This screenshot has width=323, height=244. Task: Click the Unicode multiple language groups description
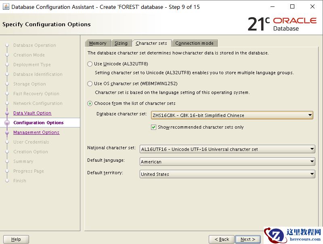coord(194,73)
